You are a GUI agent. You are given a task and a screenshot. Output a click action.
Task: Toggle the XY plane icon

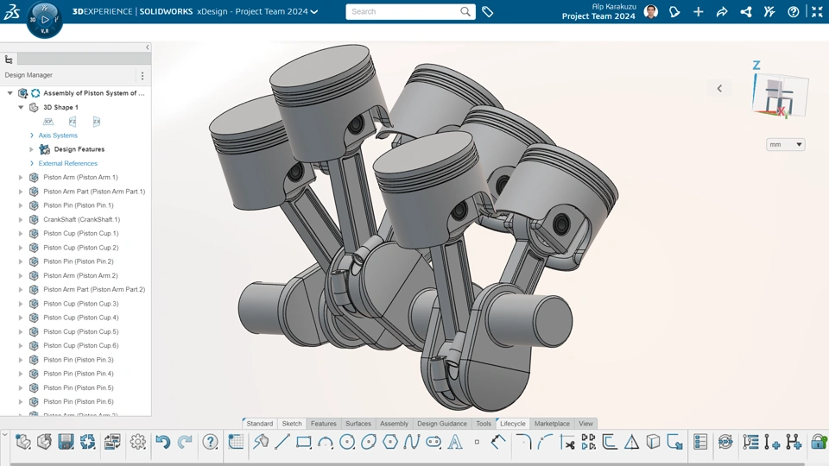[x=48, y=122]
